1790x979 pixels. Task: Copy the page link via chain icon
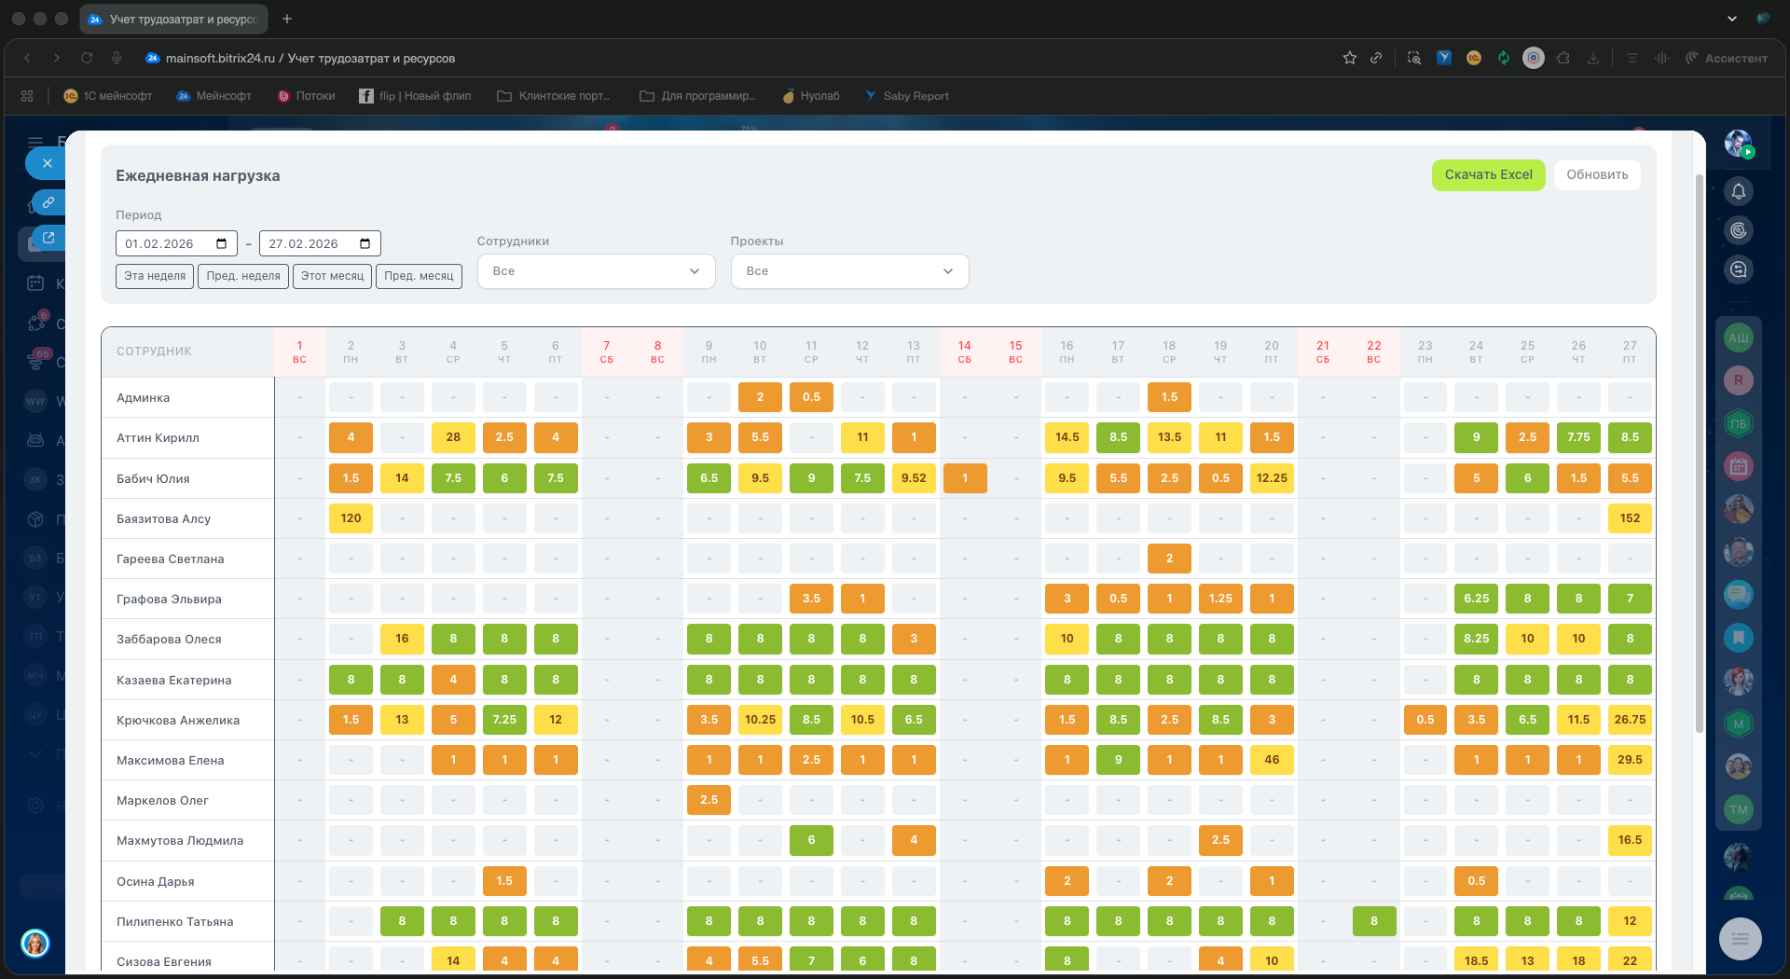pyautogui.click(x=48, y=202)
